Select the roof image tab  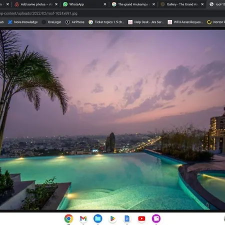pyautogui.click(x=216, y=4)
